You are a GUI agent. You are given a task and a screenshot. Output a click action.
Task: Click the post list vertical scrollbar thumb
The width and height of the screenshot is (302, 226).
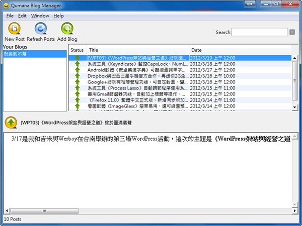point(294,81)
